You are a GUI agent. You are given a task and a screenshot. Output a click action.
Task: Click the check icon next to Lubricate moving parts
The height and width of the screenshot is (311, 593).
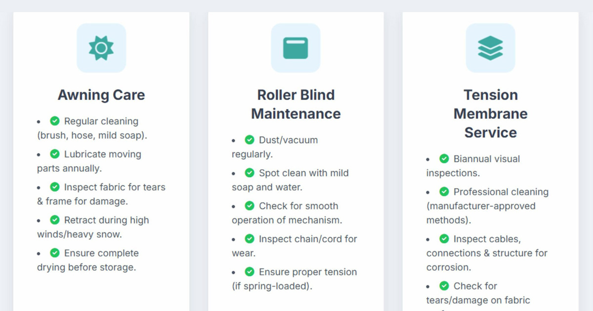pos(55,154)
